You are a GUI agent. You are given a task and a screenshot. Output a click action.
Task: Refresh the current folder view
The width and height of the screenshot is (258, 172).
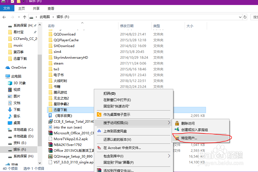245,17
